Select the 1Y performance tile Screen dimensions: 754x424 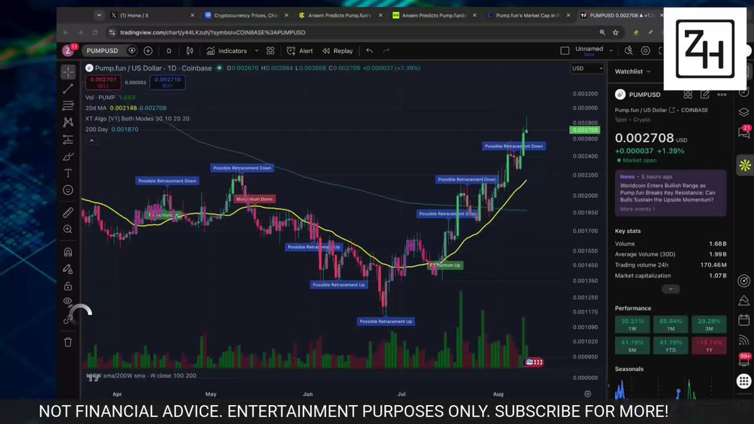tap(709, 345)
